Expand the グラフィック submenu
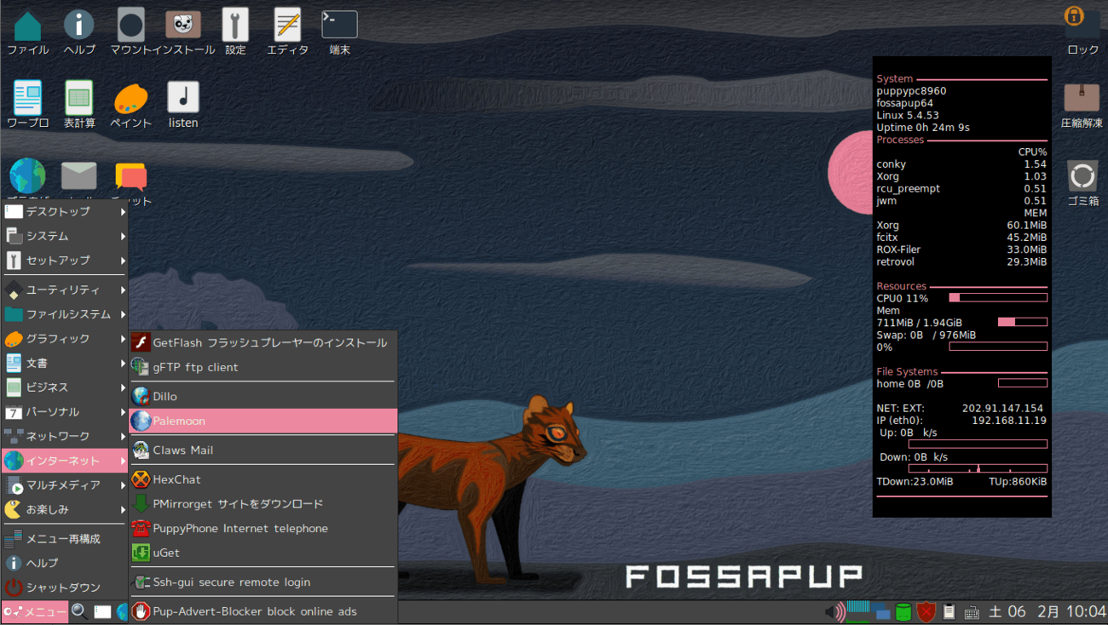Viewport: 1108px width, 625px height. pos(65,339)
